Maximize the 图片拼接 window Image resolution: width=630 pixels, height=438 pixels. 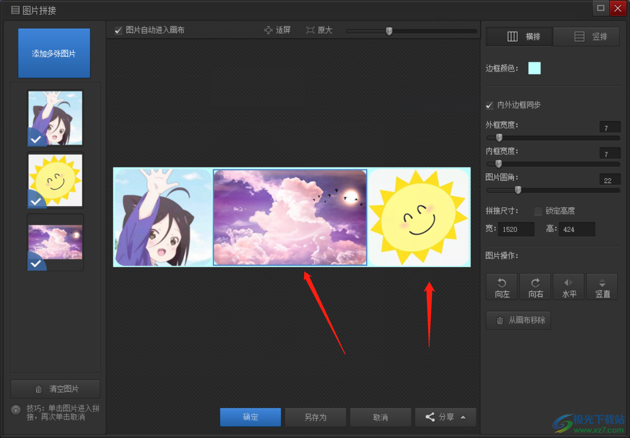(x=601, y=8)
